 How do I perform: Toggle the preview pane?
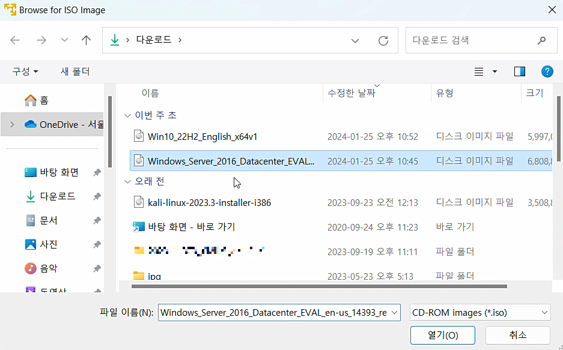(x=520, y=71)
